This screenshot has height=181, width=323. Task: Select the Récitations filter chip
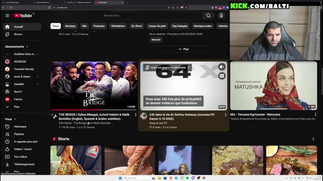coord(118,26)
